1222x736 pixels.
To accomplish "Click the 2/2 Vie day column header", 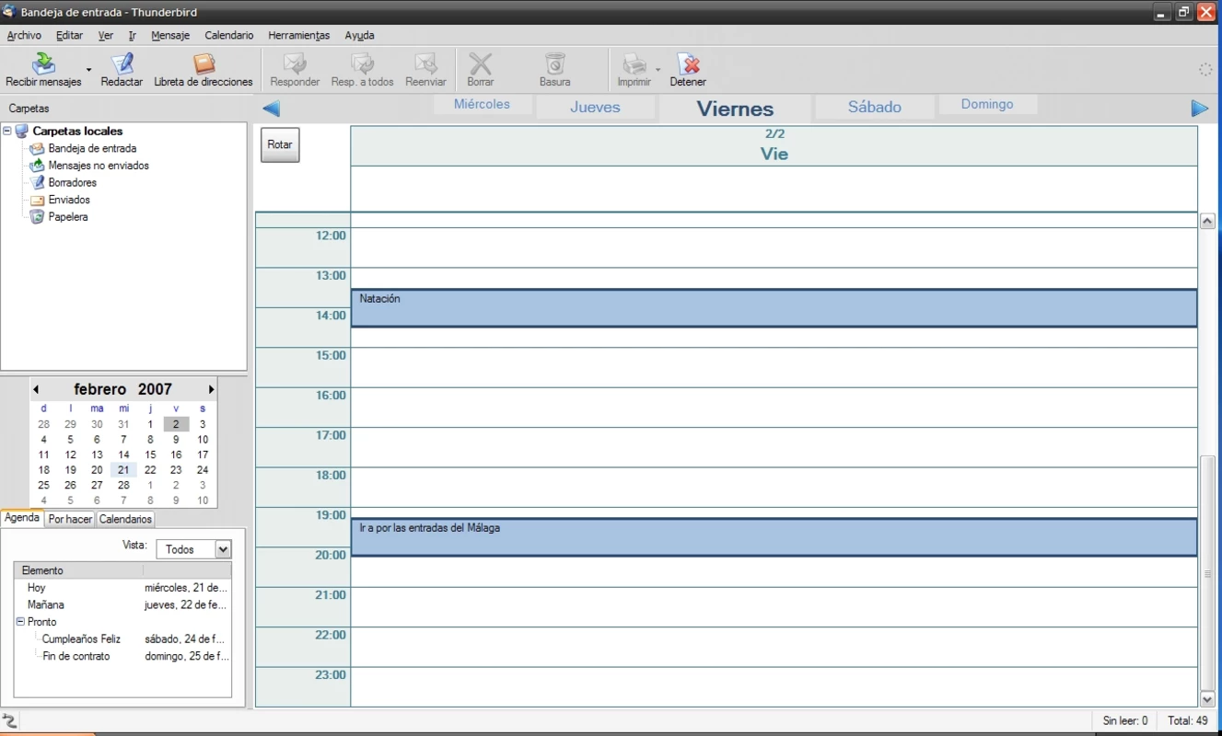I will click(x=774, y=145).
